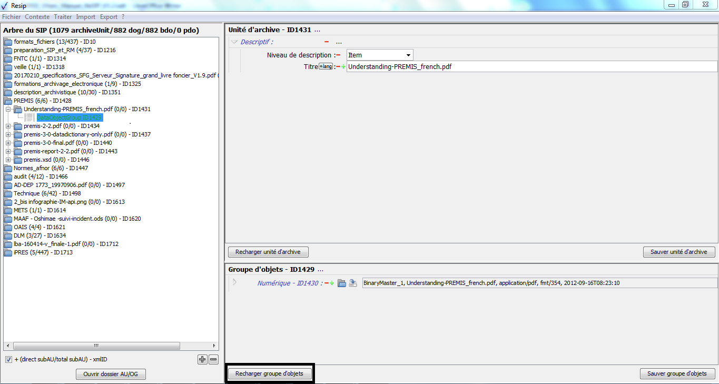Screen dimensions: 719x384
Task: Click the SIP tree horizontal scrollbar
Action: 96,346
